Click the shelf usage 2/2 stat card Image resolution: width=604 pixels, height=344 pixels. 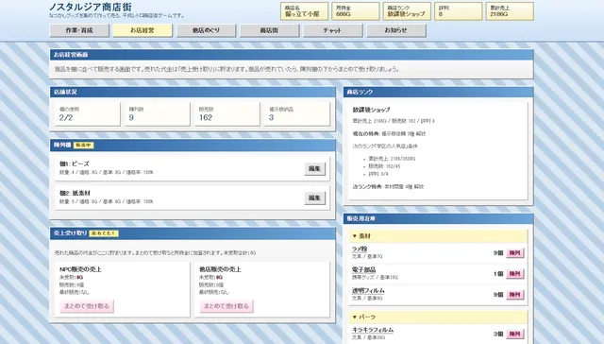[x=88, y=114]
